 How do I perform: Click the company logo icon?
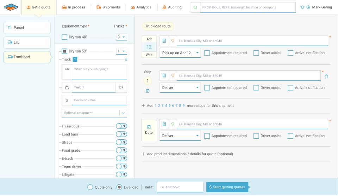(x=11, y=7)
